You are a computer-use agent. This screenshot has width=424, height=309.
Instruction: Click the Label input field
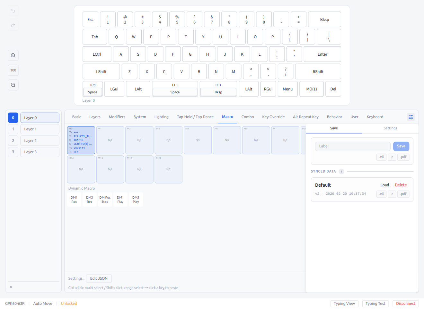[352, 146]
